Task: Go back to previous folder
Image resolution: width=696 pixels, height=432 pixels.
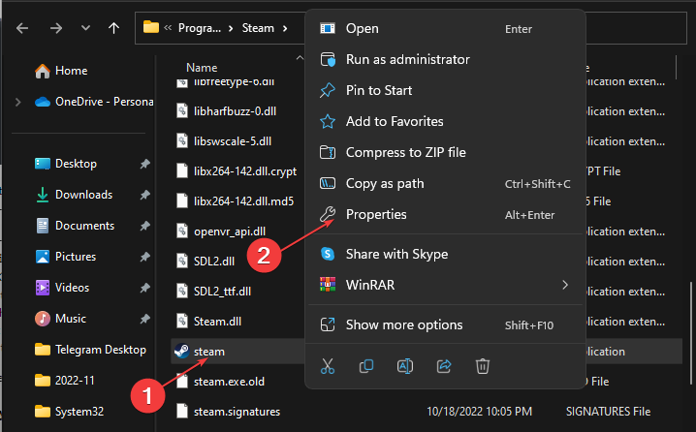Action: click(22, 28)
